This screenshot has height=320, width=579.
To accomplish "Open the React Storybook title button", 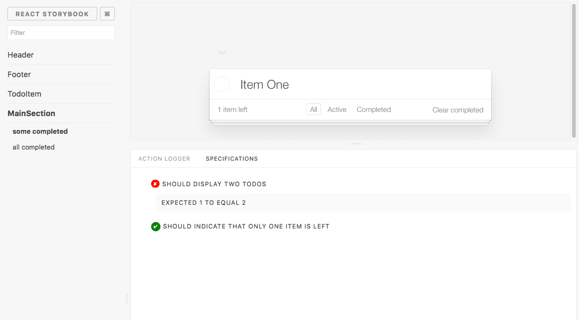I will [52, 14].
